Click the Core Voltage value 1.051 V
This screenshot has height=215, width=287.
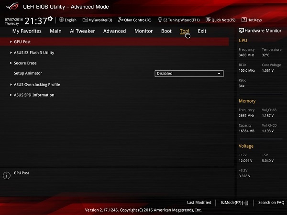point(268,71)
